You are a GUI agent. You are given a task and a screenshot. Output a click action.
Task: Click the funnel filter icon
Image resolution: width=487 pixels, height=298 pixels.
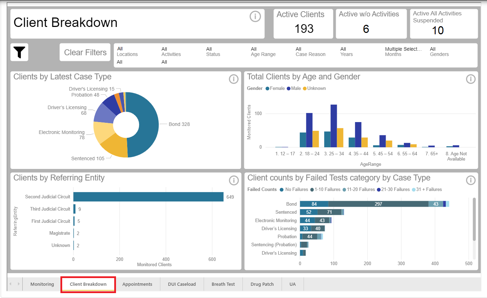19,52
